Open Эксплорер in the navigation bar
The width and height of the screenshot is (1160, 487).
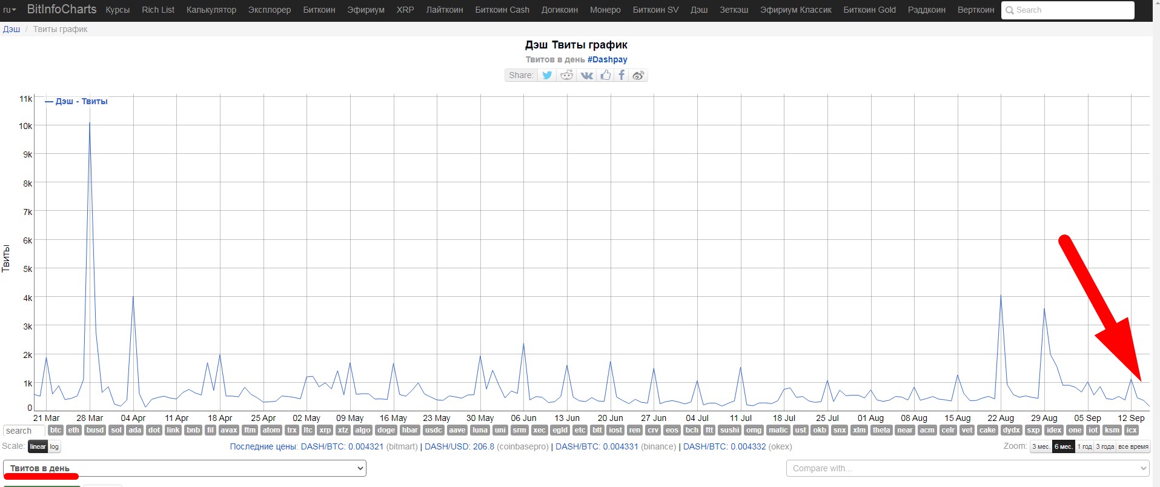(270, 10)
